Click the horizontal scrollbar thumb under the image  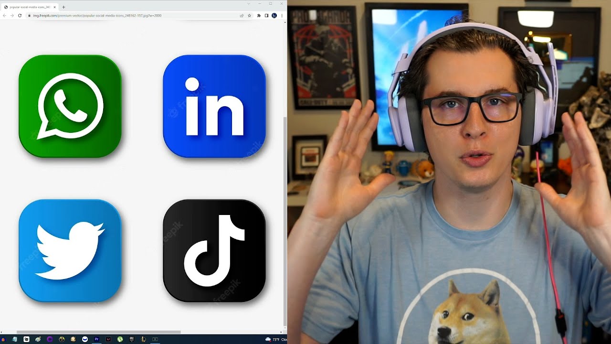point(98,332)
